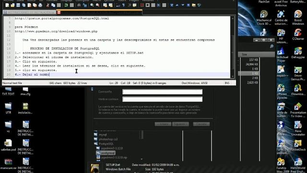Image resolution: width=307 pixels, height=173 pixels.
Task: Open the CCleaner desktop icon
Action: [298, 35]
